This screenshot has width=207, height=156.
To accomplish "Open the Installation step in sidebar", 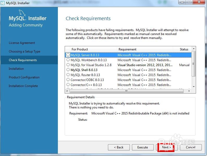I will pyautogui.click(x=16, y=69).
